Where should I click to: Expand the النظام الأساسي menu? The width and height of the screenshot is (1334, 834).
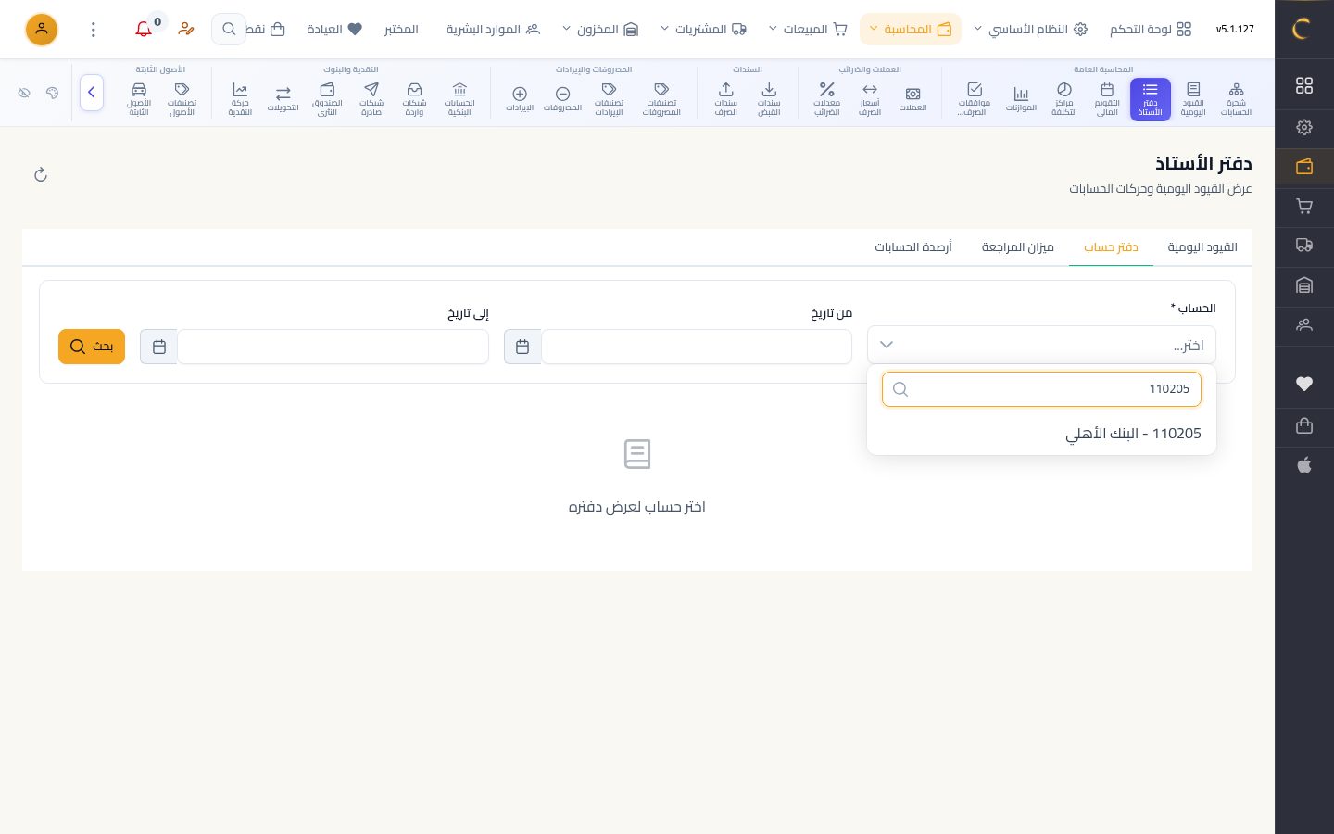point(1030,30)
